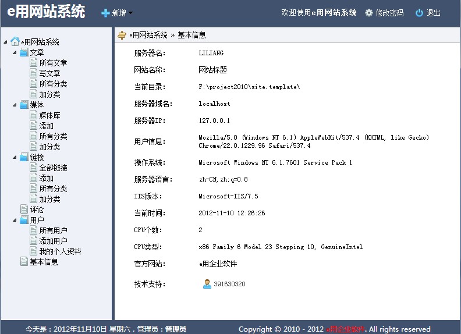Click the Microsoft-IIS/7.5 version value
461x334 pixels.
tap(228, 196)
